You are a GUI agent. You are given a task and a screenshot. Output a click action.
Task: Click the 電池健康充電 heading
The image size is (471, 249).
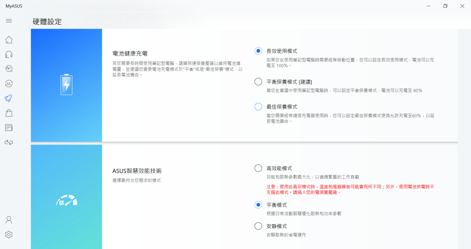[130, 53]
